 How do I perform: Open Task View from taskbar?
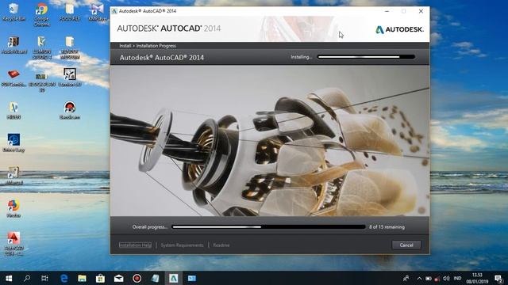tap(44, 278)
